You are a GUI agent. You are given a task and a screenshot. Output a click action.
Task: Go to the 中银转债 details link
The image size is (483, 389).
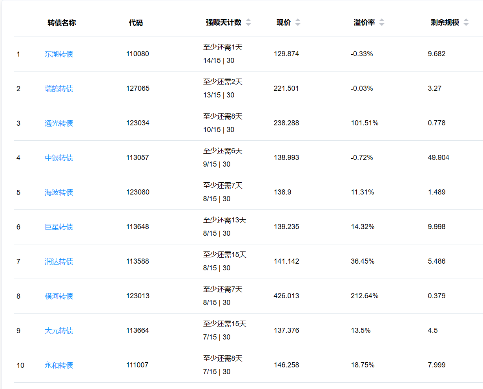tap(59, 158)
